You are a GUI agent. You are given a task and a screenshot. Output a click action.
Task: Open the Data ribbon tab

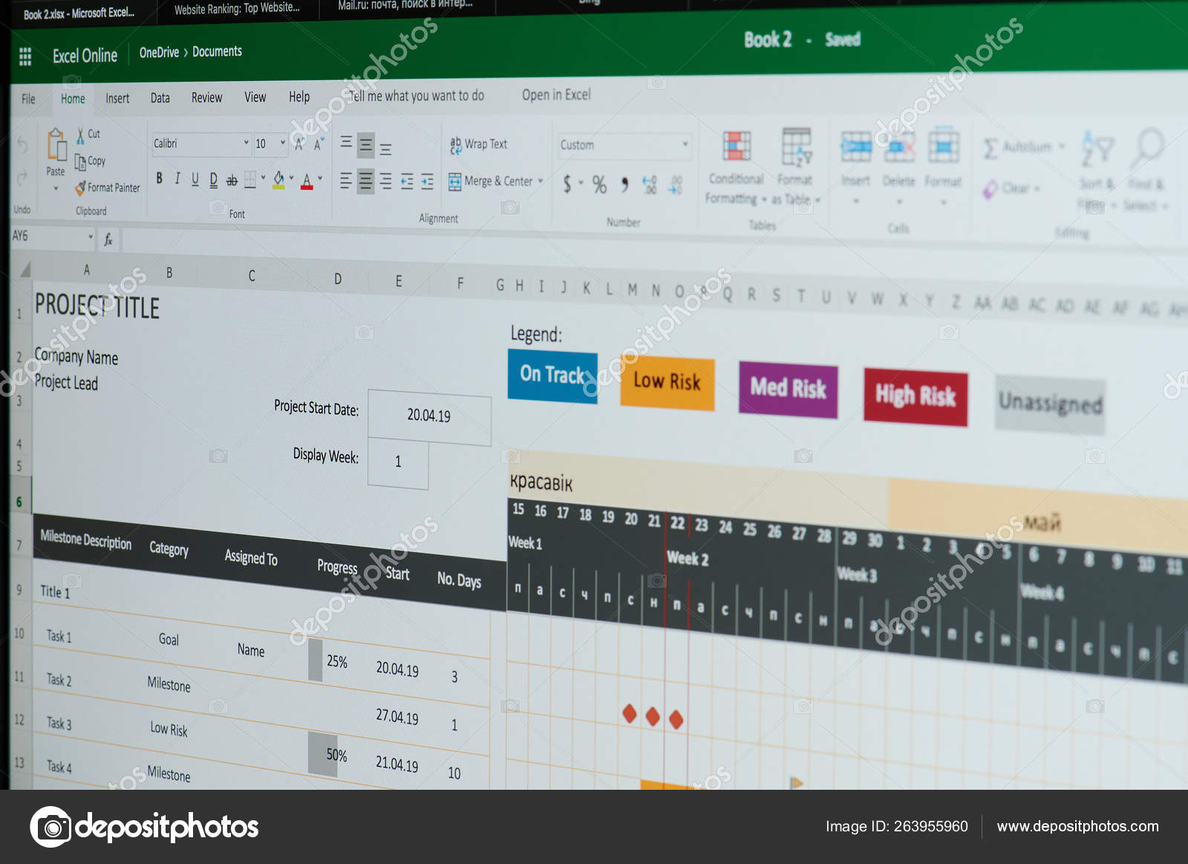click(x=160, y=98)
